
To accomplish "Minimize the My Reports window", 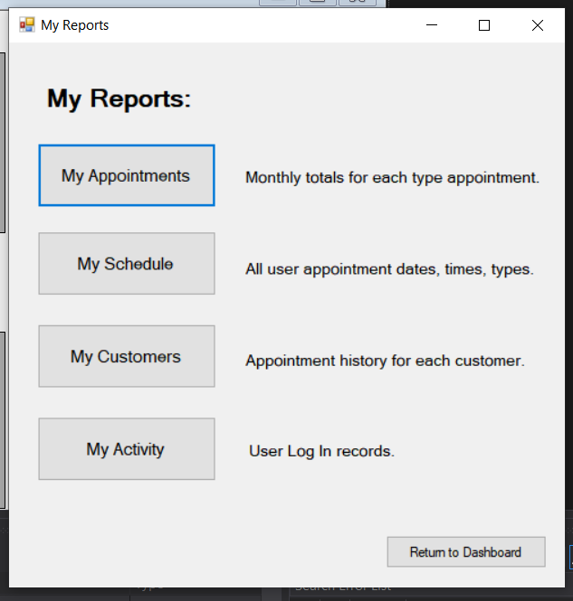I will (432, 25).
